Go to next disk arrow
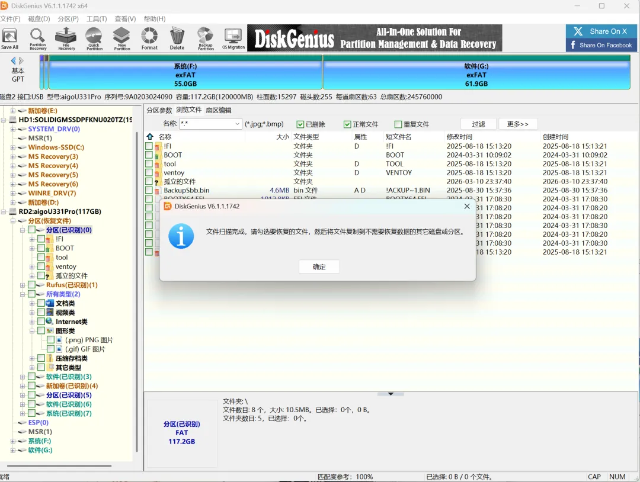The height and width of the screenshot is (482, 640). 21,61
